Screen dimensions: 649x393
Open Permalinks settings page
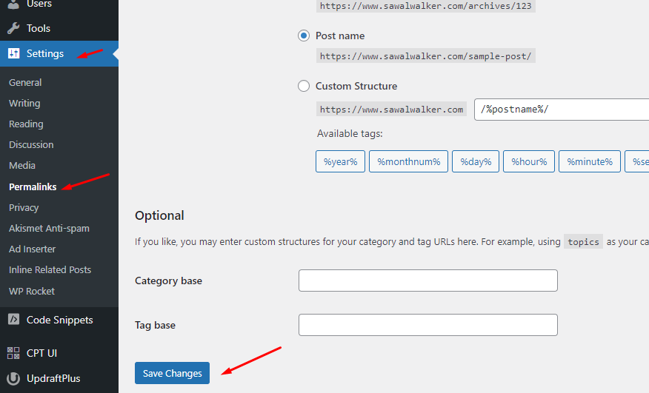click(x=33, y=187)
